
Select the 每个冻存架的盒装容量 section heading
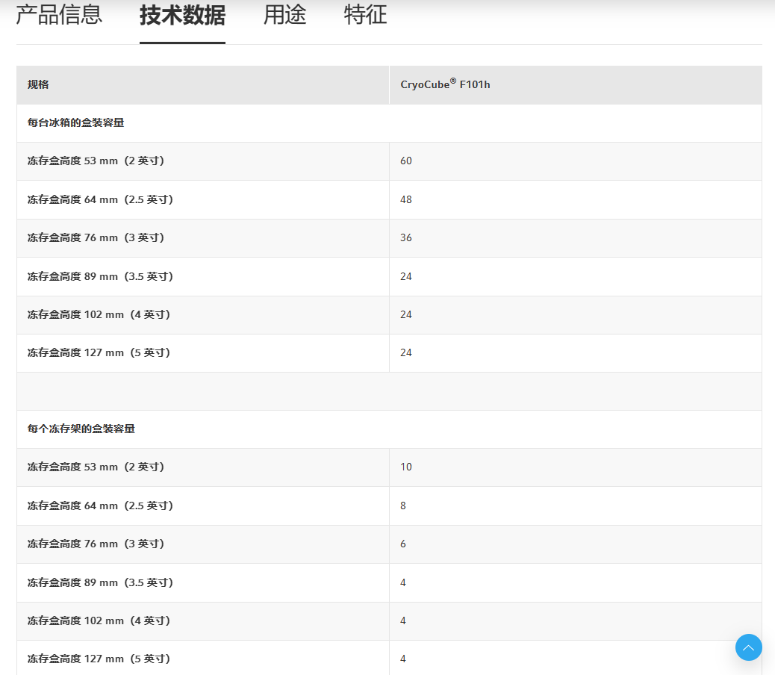(x=81, y=429)
